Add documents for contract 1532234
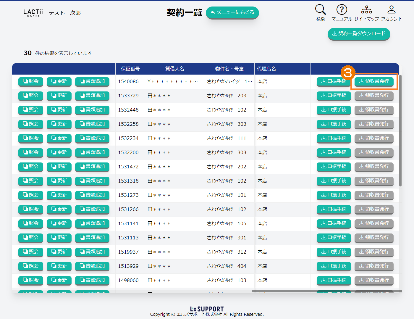This screenshot has height=319, width=414. [x=92, y=138]
